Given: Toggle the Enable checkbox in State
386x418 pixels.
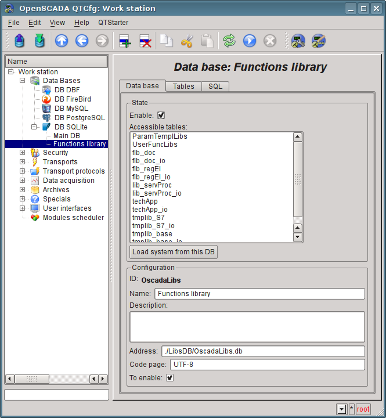Looking at the screenshot, I should coord(161,116).
